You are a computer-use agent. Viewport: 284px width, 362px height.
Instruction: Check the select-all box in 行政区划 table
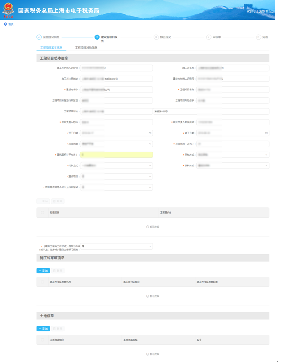click(x=43, y=212)
